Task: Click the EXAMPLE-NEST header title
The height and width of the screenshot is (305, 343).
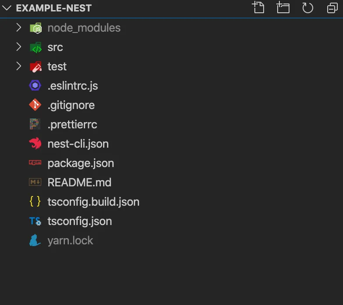Action: coord(54,8)
